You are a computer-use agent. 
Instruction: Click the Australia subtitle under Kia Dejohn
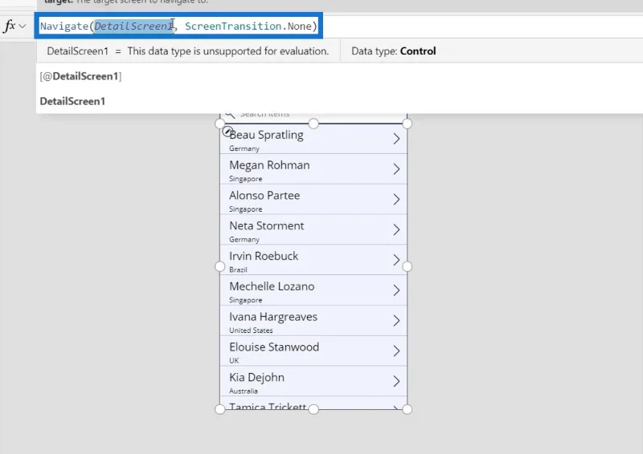244,391
